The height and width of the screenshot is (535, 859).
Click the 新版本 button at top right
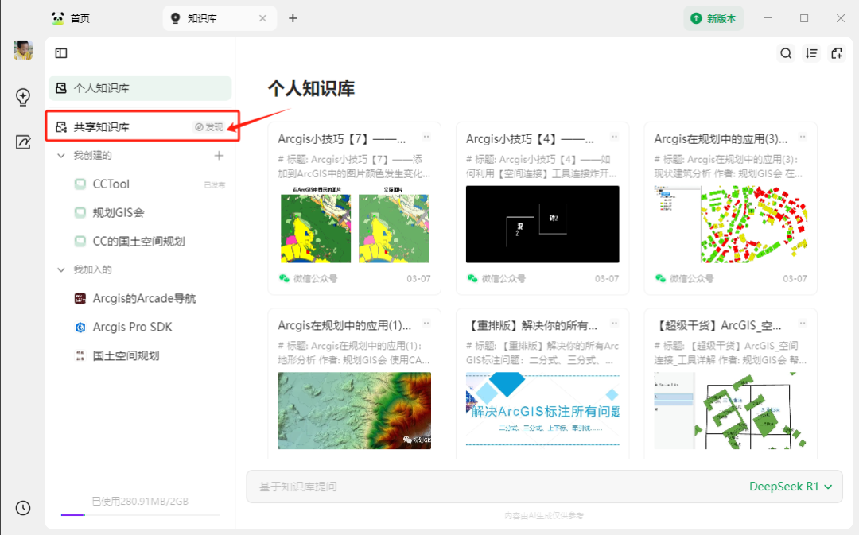713,17
